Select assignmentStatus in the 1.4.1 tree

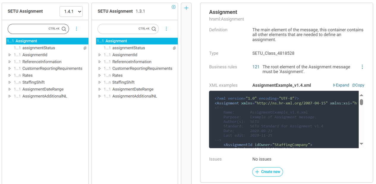(39, 48)
